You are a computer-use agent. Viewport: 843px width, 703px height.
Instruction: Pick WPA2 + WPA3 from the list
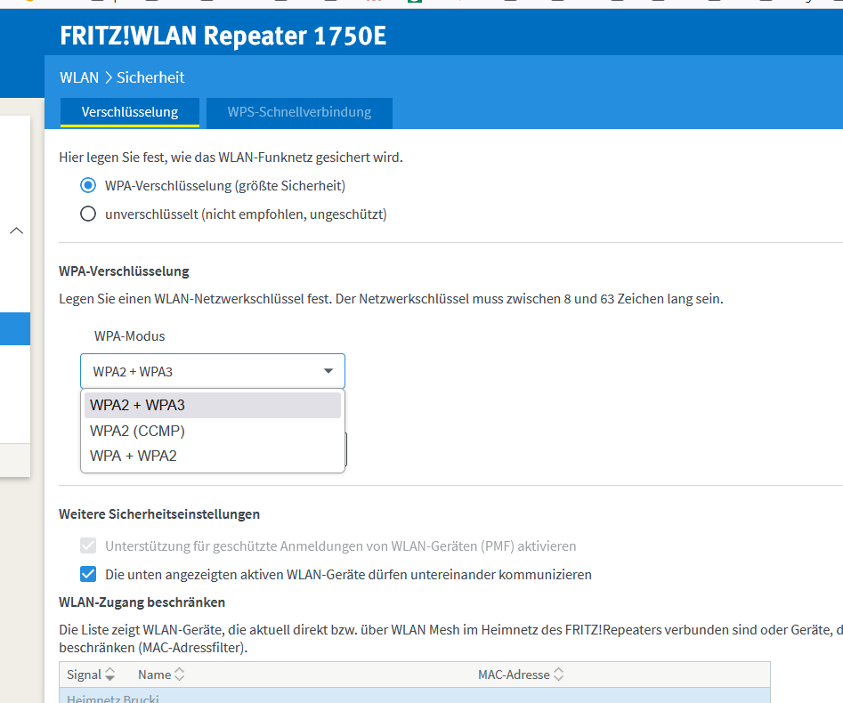(x=213, y=405)
